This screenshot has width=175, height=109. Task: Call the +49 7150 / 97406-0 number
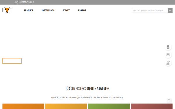point(26,2)
